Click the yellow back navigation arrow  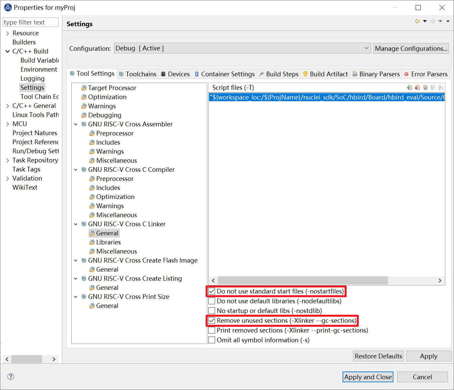[417, 21]
